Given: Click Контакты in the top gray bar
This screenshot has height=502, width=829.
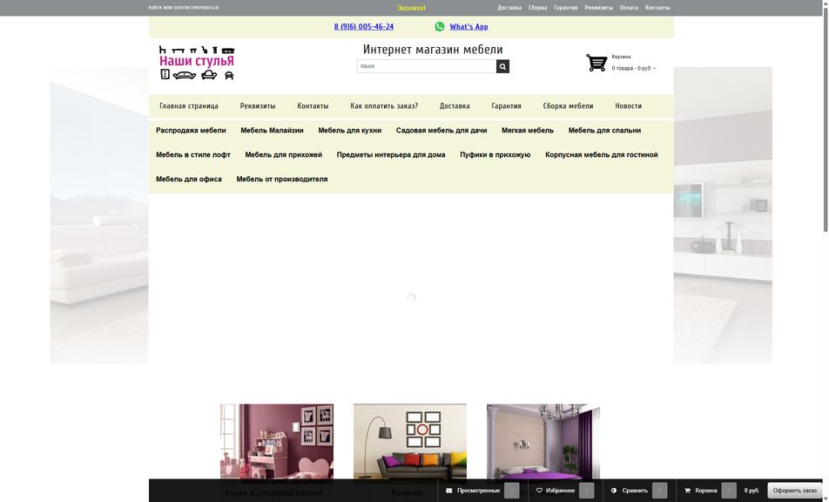Looking at the screenshot, I should click(657, 8).
